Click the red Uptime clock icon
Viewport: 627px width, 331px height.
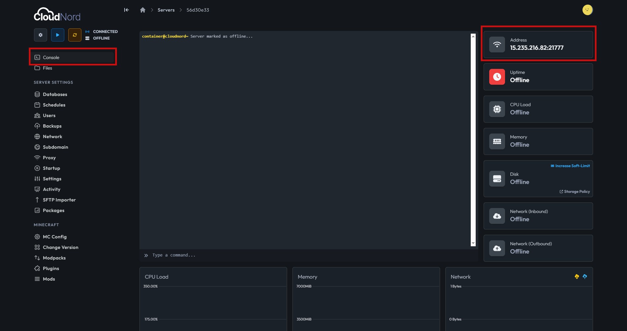[497, 77]
